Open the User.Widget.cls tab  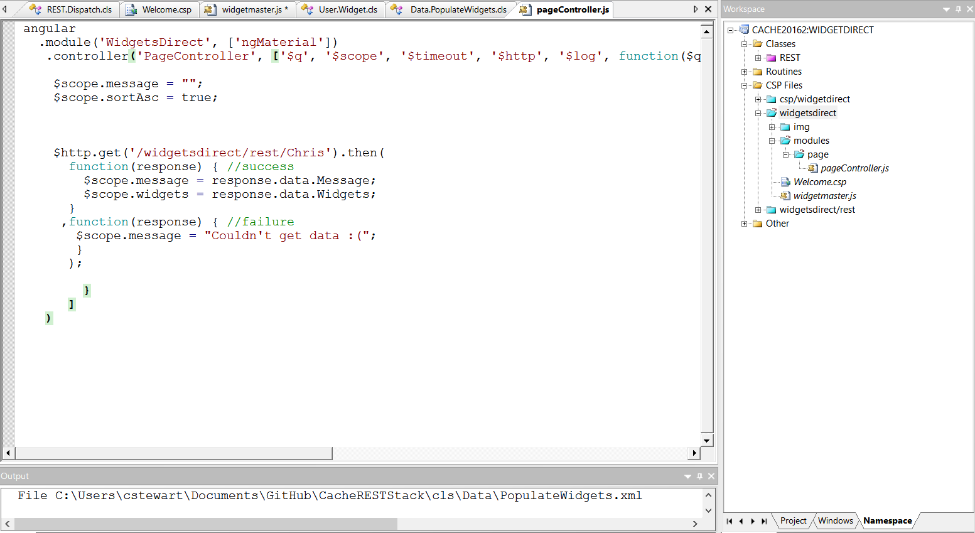pyautogui.click(x=348, y=9)
